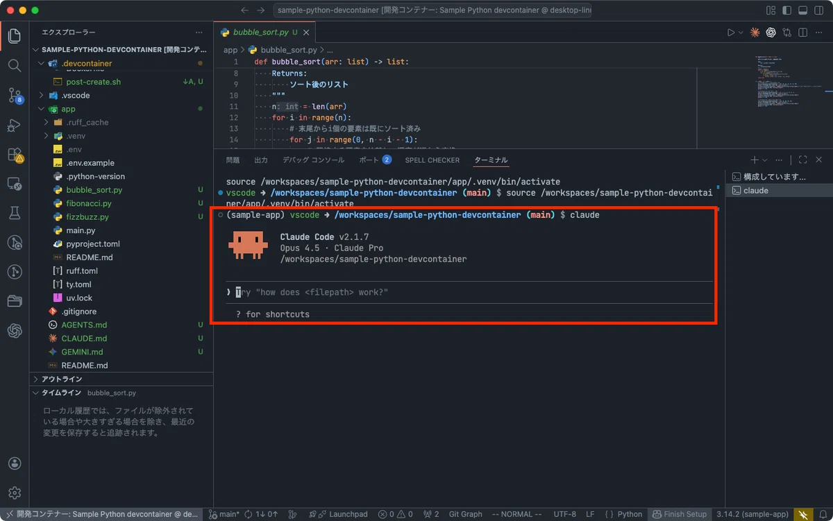Open the ChatGPT icon in activity bar
833x521 pixels.
coord(15,331)
